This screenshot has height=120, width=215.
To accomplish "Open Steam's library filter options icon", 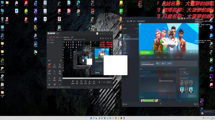I will click(137, 32).
